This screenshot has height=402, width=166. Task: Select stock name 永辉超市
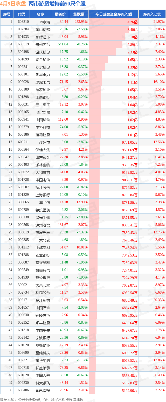coord(43,37)
